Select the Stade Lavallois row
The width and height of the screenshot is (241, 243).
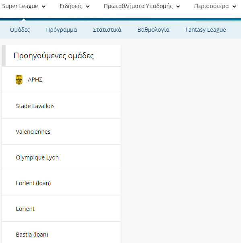(61, 106)
